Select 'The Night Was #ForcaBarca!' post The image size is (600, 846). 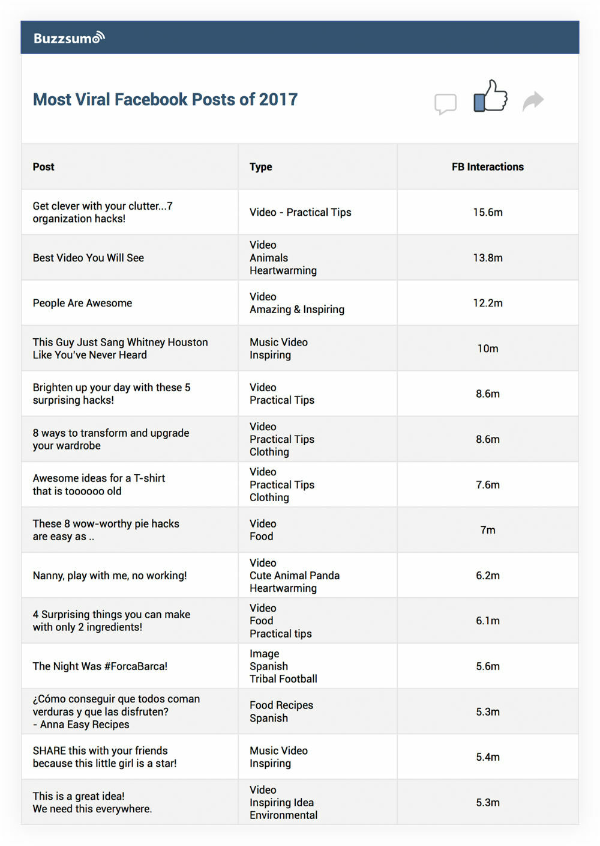point(100,666)
